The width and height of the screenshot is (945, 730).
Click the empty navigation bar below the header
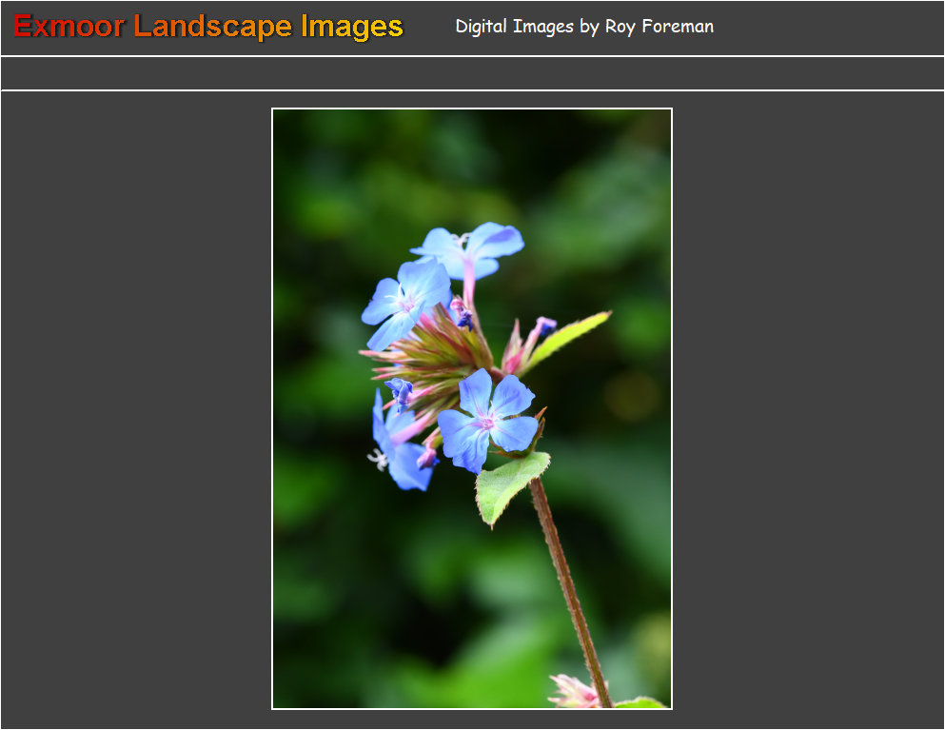coord(472,73)
